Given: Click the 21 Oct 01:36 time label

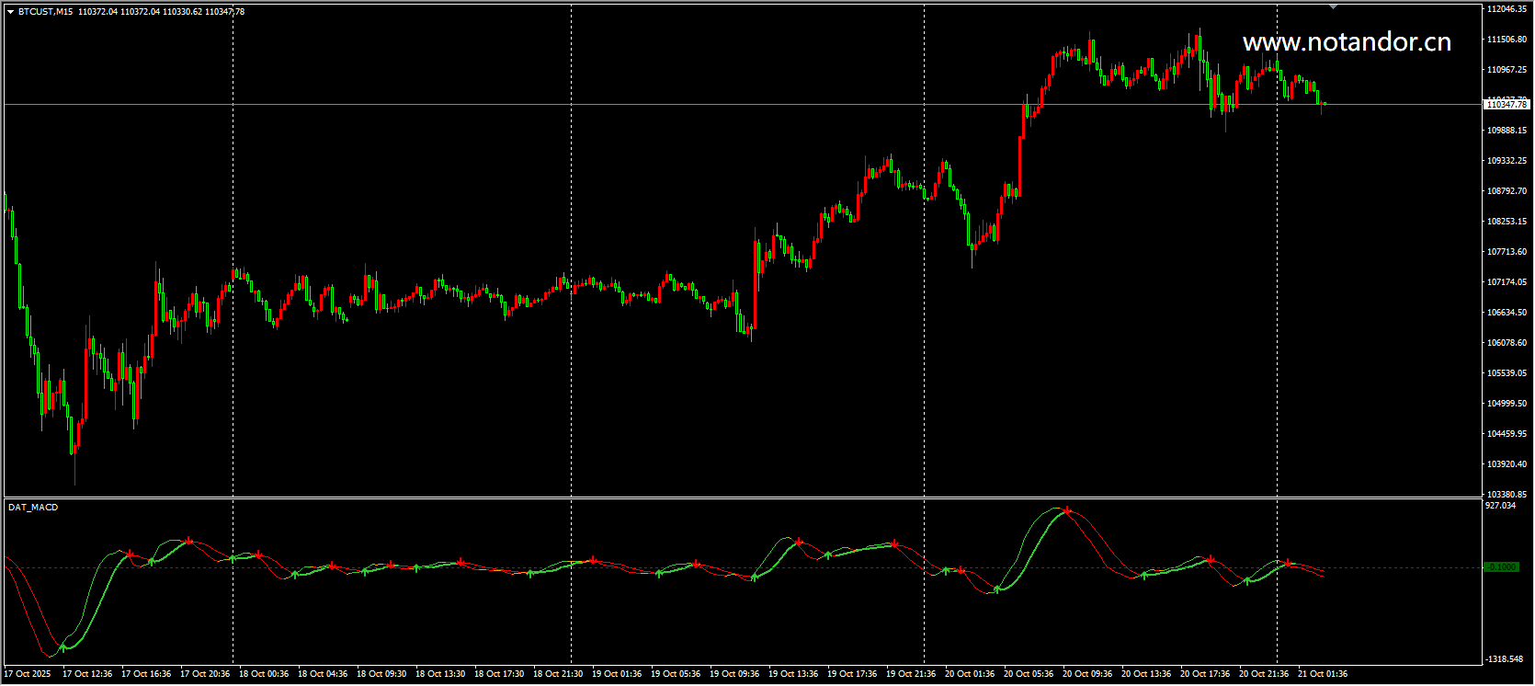Looking at the screenshot, I should pyautogui.click(x=1323, y=674).
